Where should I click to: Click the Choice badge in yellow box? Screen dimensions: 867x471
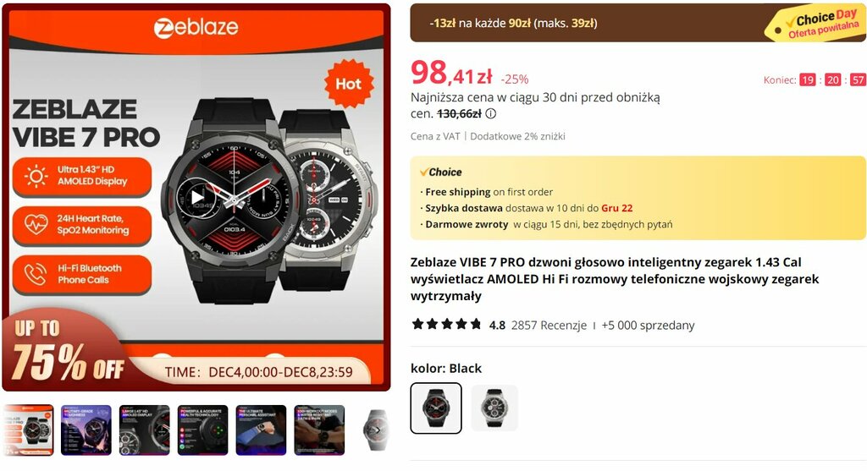[440, 172]
